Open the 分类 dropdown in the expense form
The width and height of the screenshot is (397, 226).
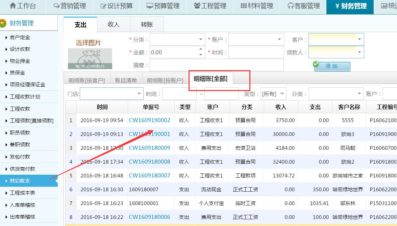click(x=200, y=39)
